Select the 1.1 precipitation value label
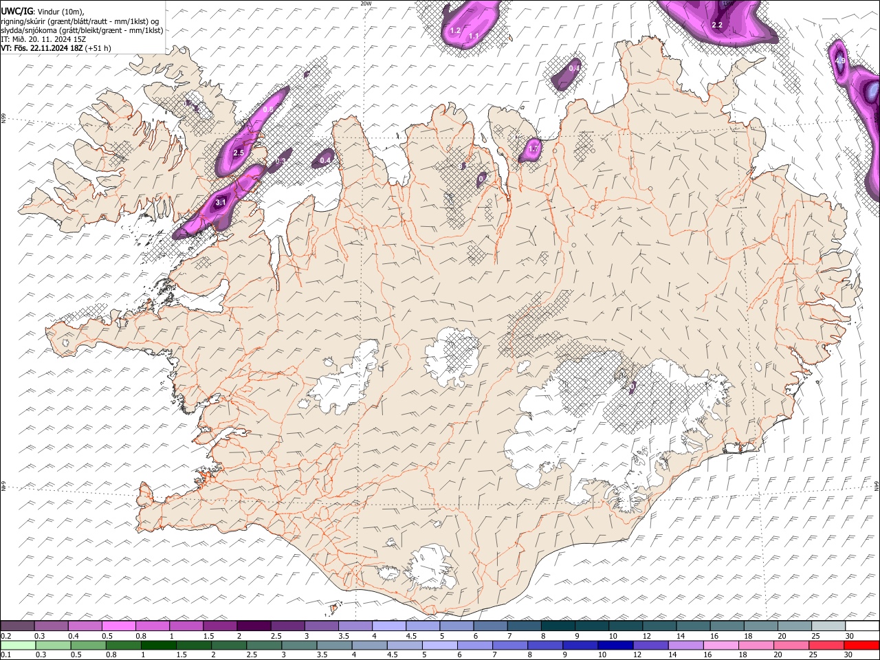This screenshot has width=880, height=660. (x=474, y=36)
